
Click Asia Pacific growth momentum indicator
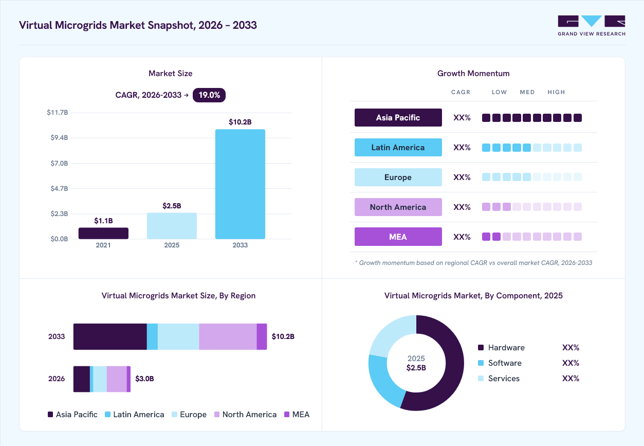532,118
